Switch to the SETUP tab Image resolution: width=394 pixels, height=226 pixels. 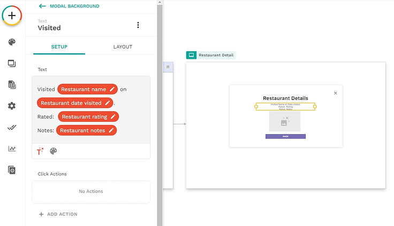click(x=59, y=47)
